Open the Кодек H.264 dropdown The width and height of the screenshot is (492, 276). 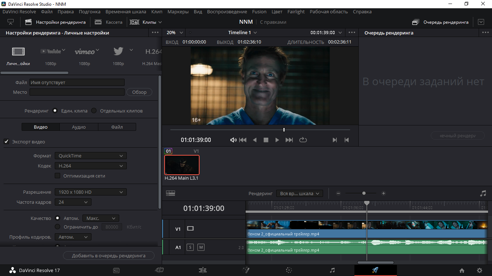point(91,166)
